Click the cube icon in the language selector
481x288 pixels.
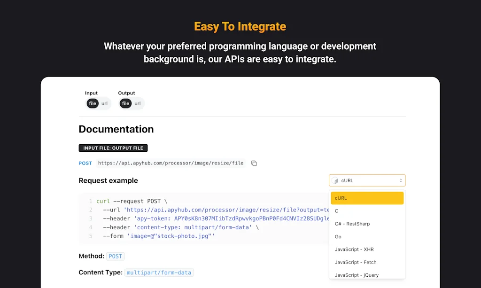pos(335,180)
